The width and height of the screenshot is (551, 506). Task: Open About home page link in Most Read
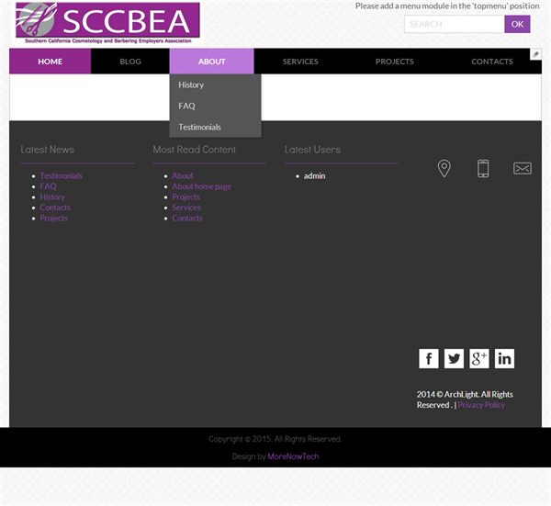201,186
